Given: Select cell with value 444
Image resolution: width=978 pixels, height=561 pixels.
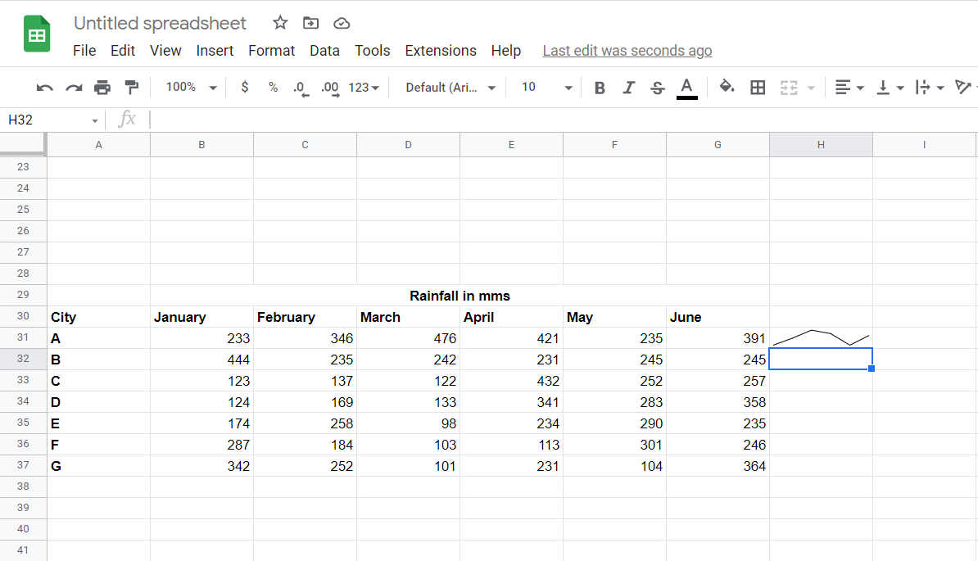Looking at the screenshot, I should click(x=201, y=359).
